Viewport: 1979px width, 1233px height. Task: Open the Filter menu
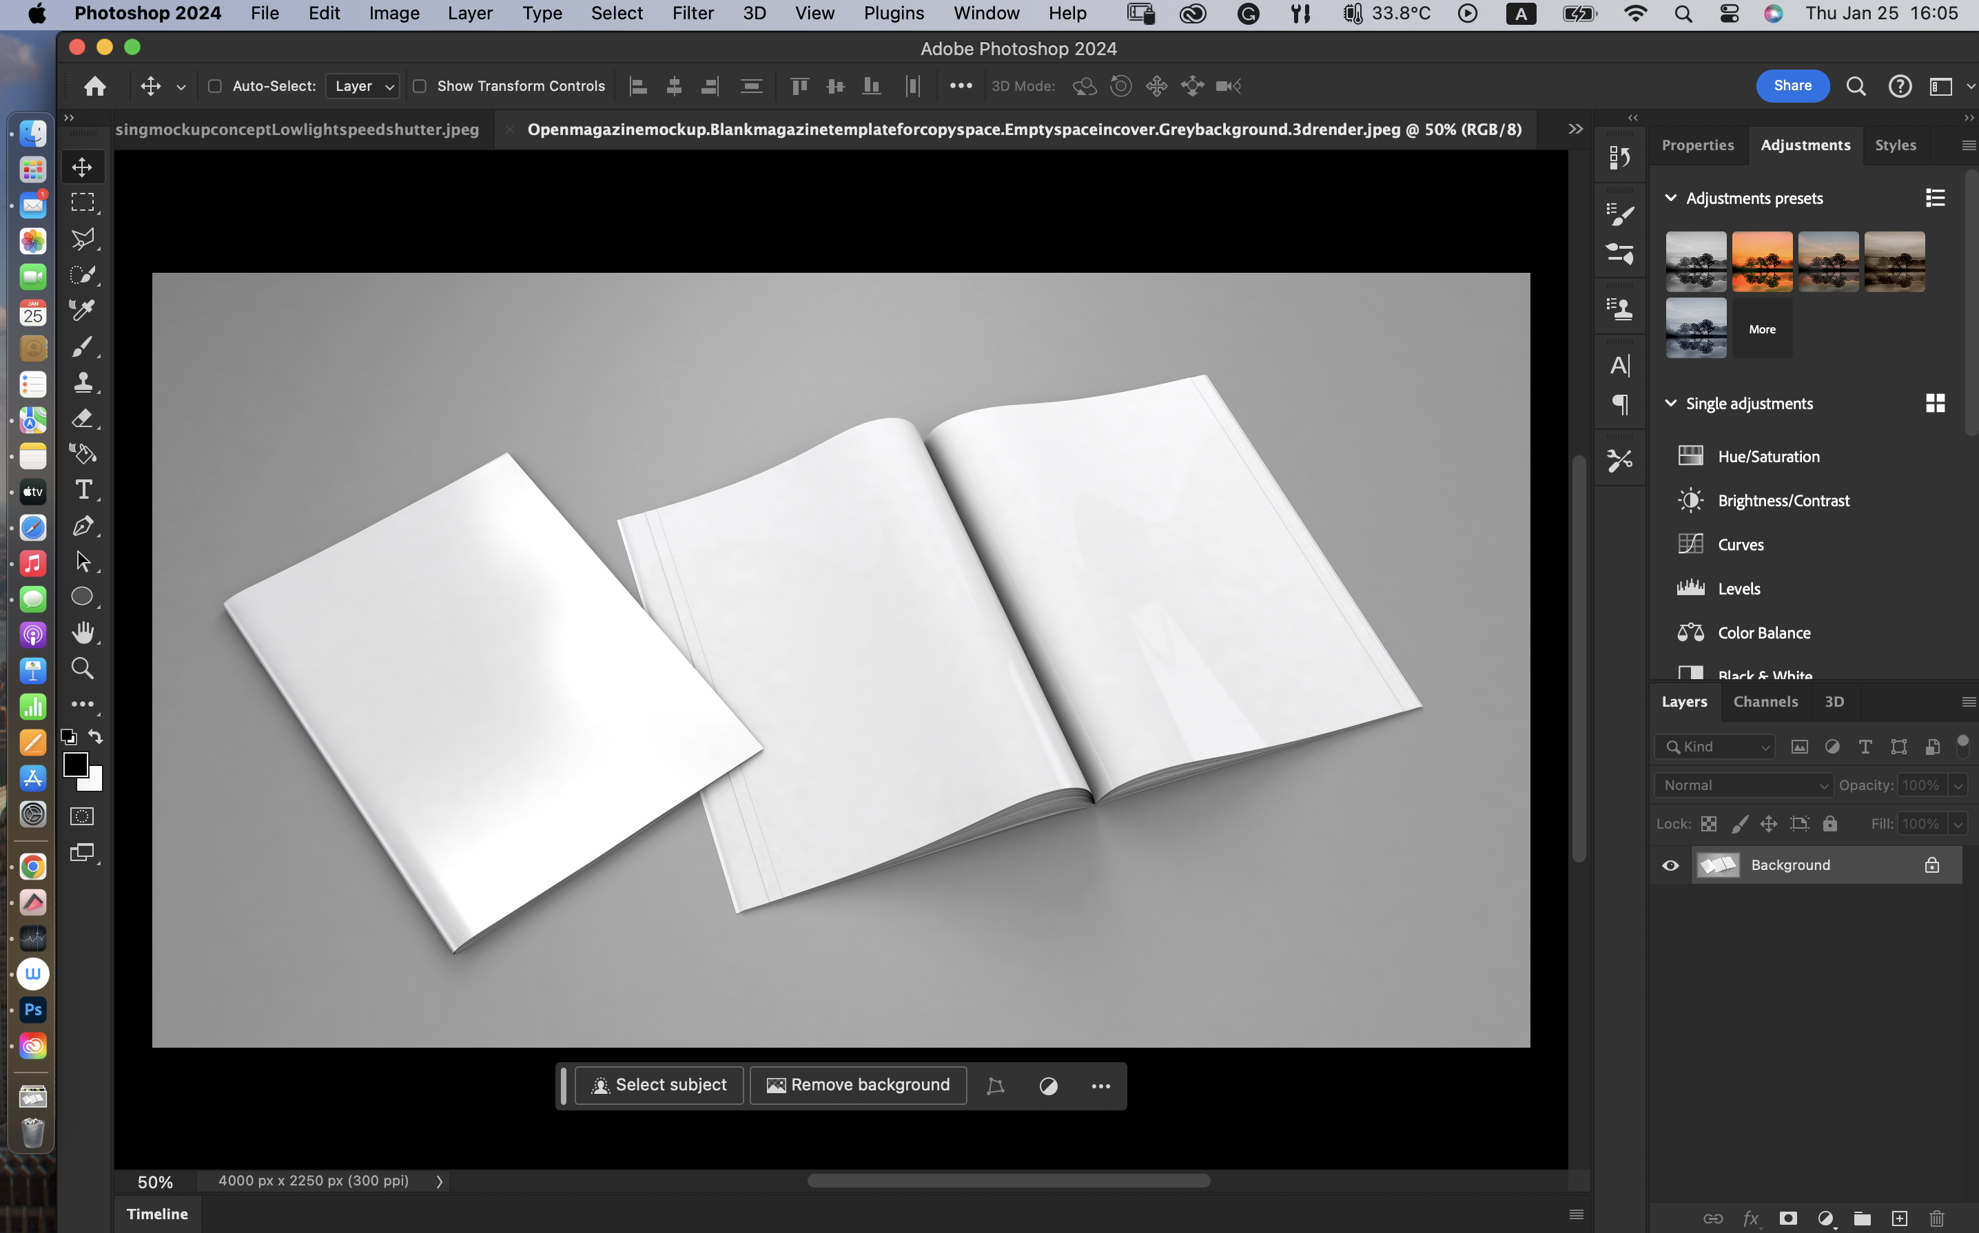tap(692, 13)
